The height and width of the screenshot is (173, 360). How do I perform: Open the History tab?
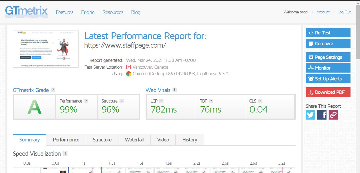tap(189, 140)
